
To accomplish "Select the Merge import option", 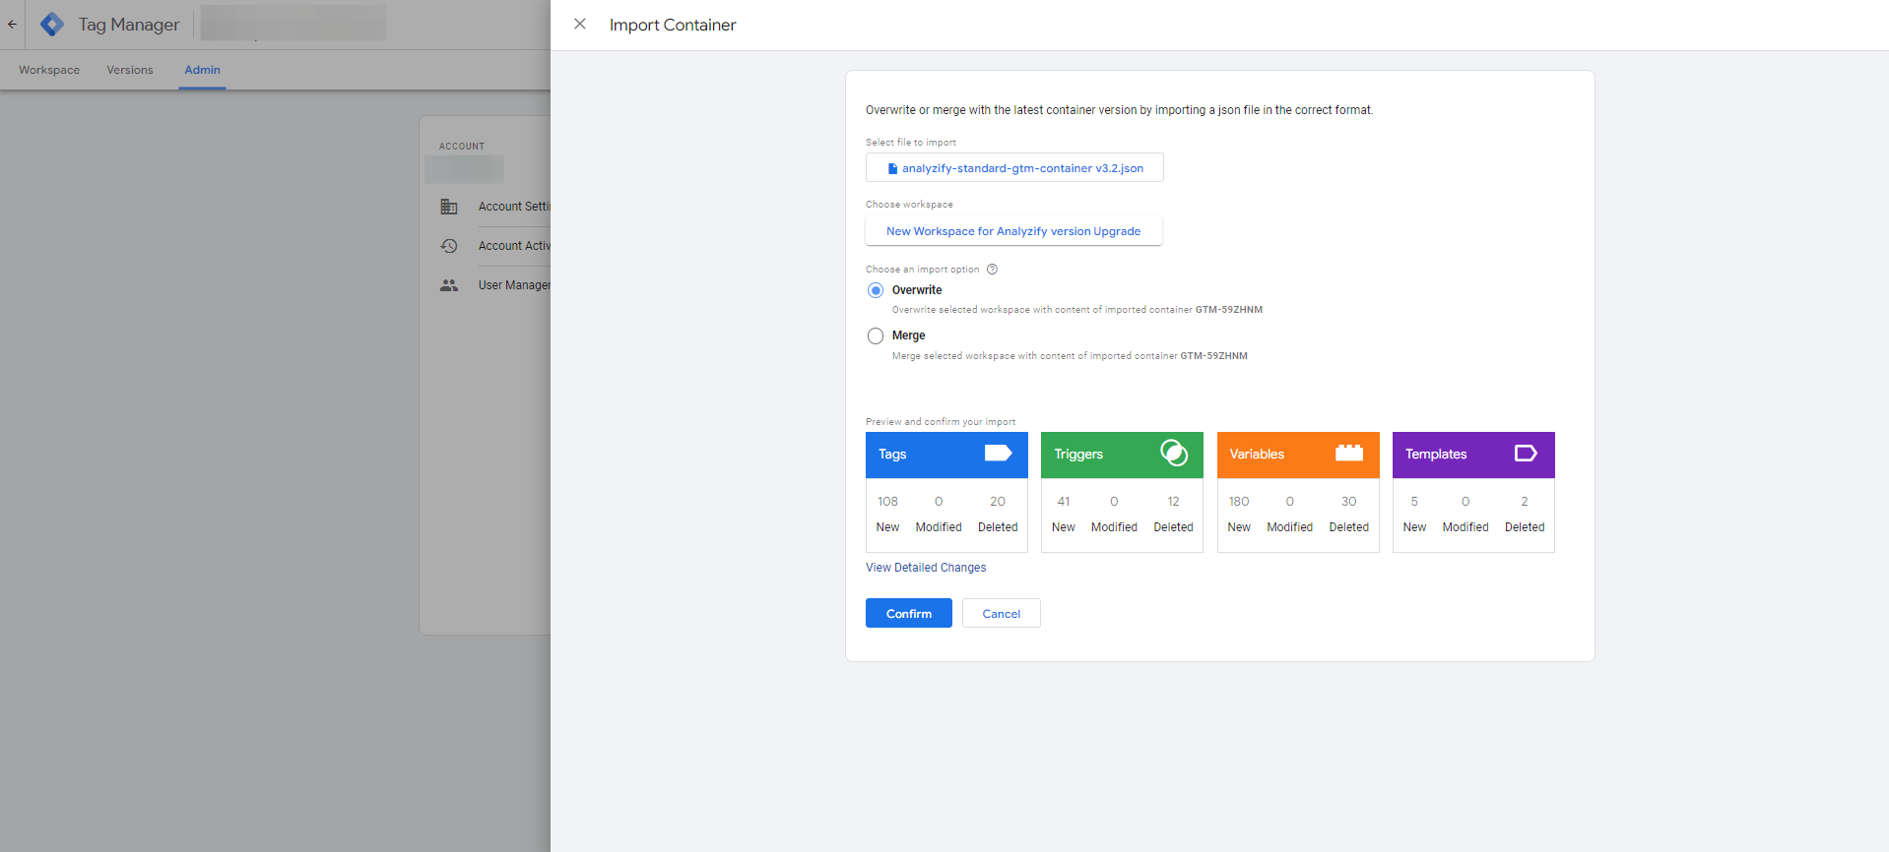I will pyautogui.click(x=876, y=336).
